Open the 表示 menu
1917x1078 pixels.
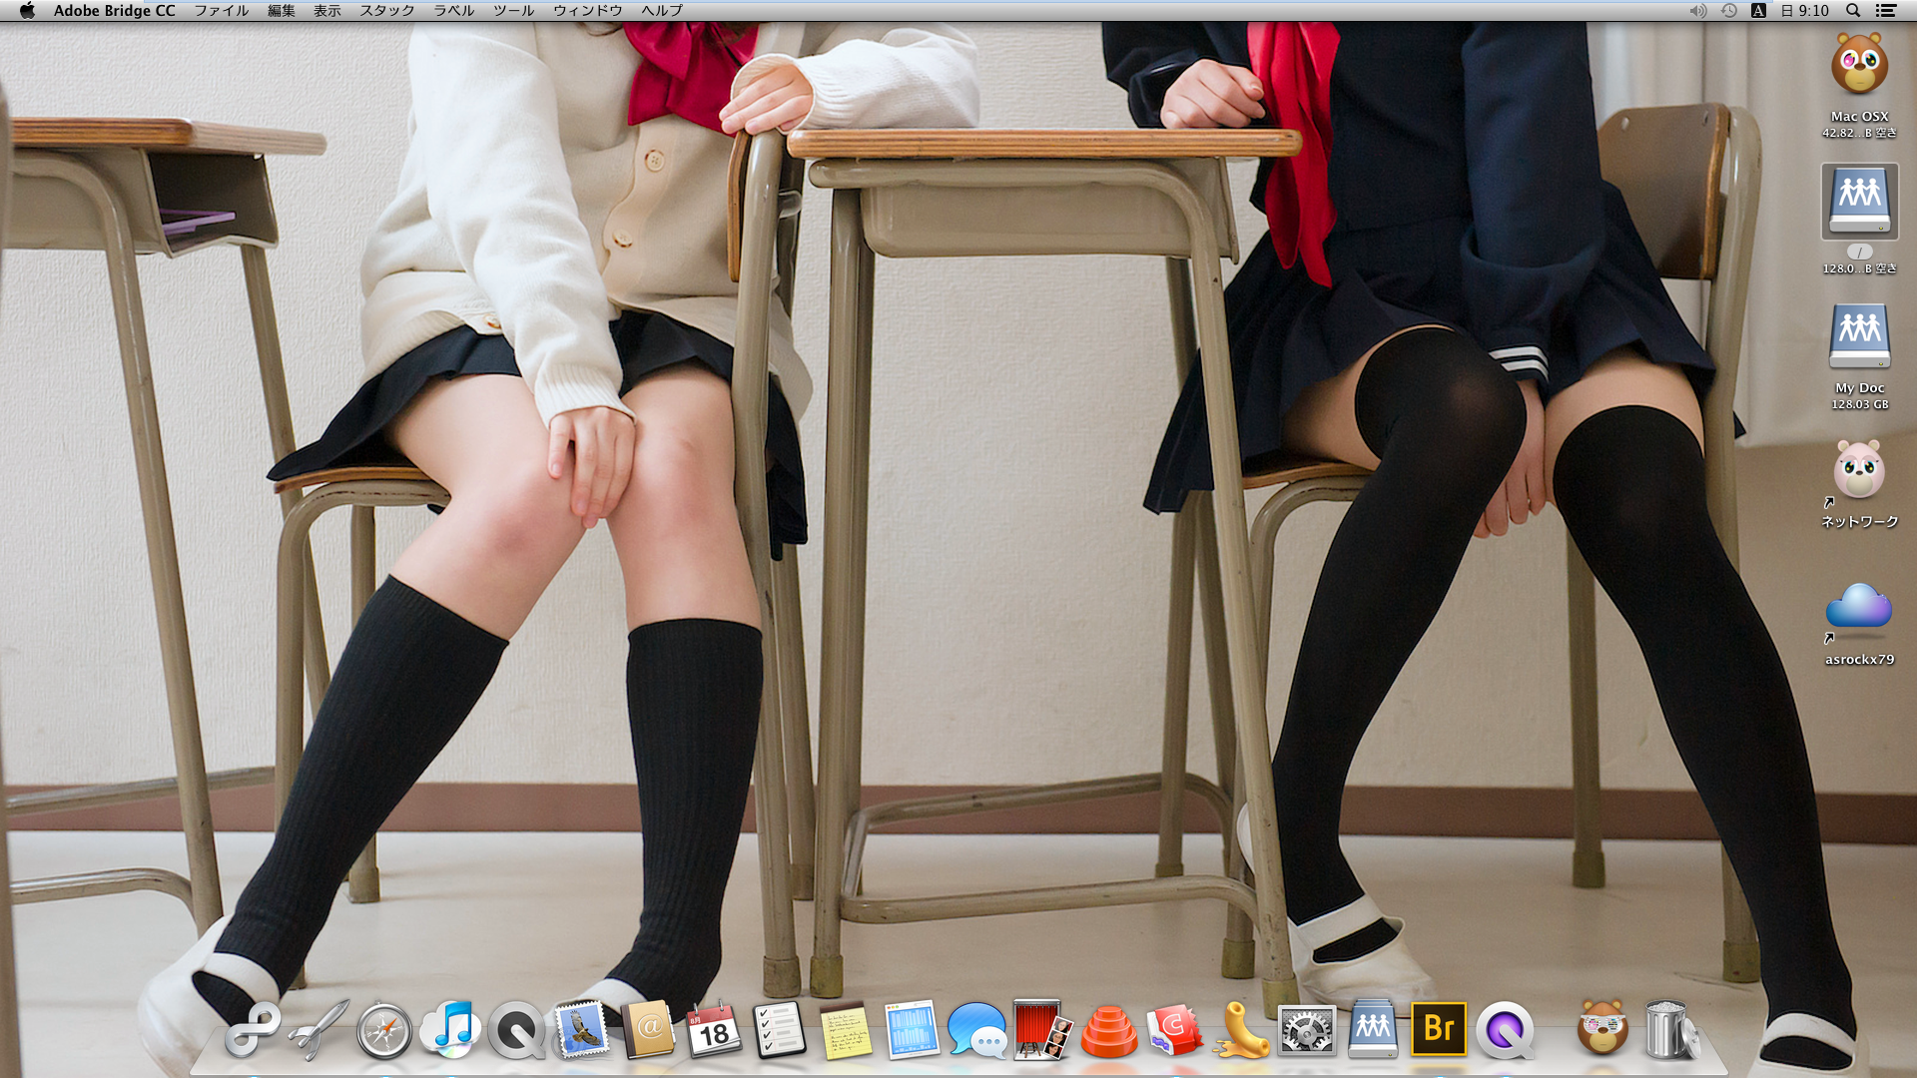tap(326, 10)
